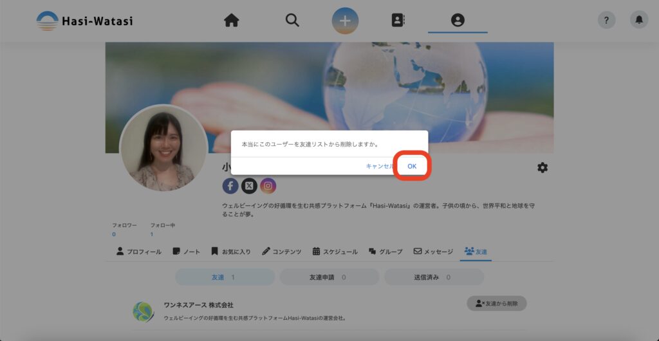
Task: Click the Hasi-Watasi logo
Action: (x=84, y=21)
